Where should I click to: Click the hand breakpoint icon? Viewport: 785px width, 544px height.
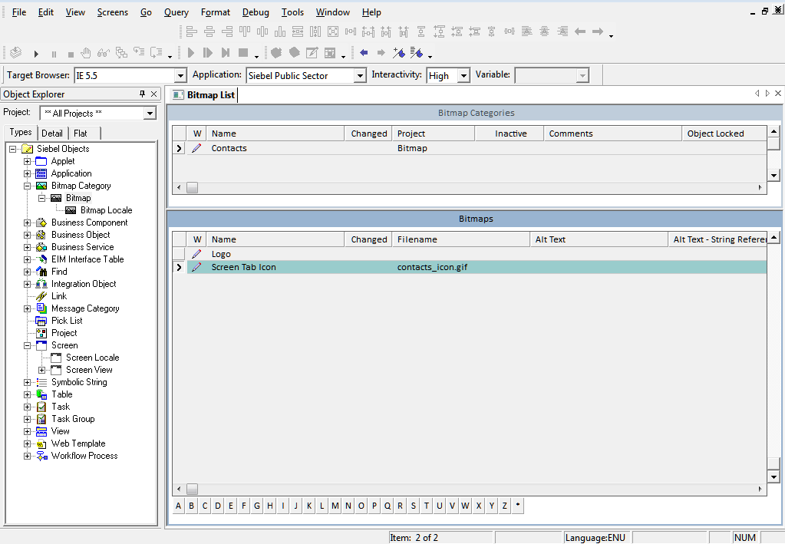coord(86,52)
